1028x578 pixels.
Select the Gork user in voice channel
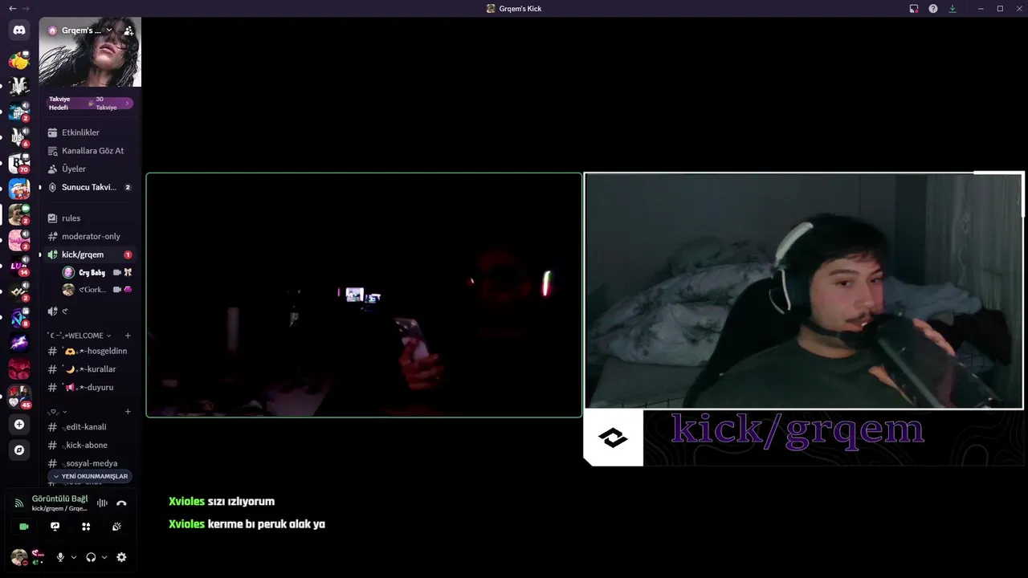[x=97, y=290]
